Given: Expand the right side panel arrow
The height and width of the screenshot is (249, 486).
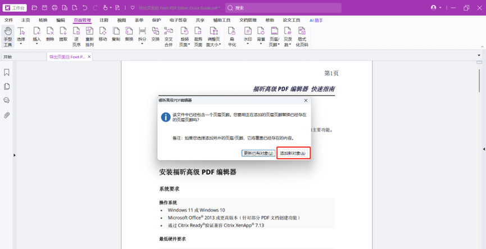Looking at the screenshot, I should pos(484,149).
